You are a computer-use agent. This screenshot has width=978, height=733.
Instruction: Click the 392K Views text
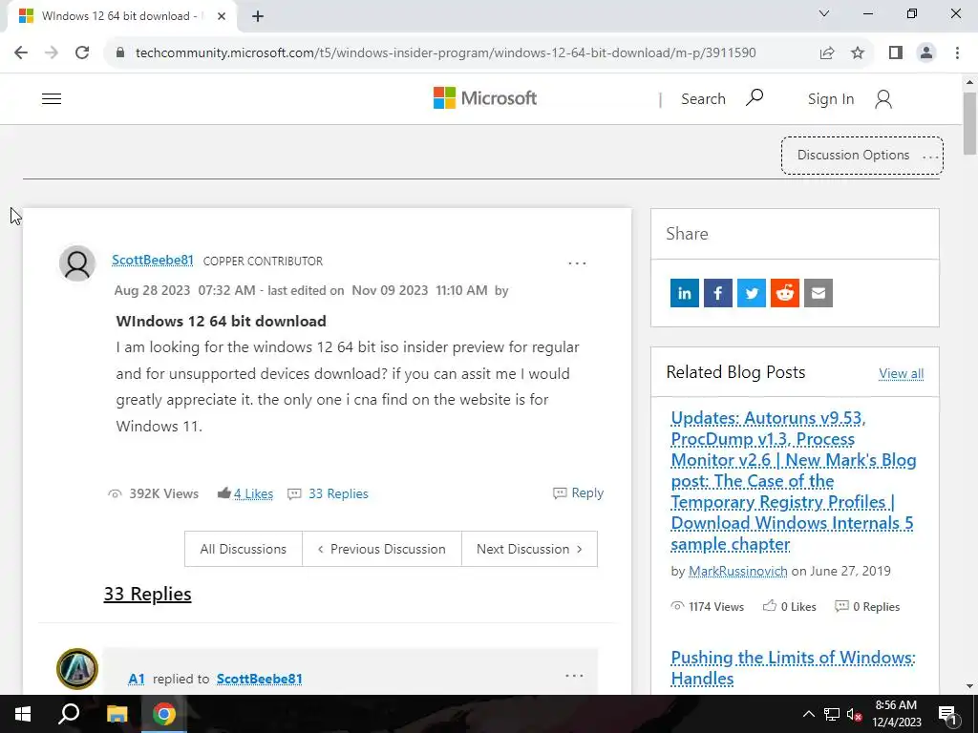tap(163, 493)
